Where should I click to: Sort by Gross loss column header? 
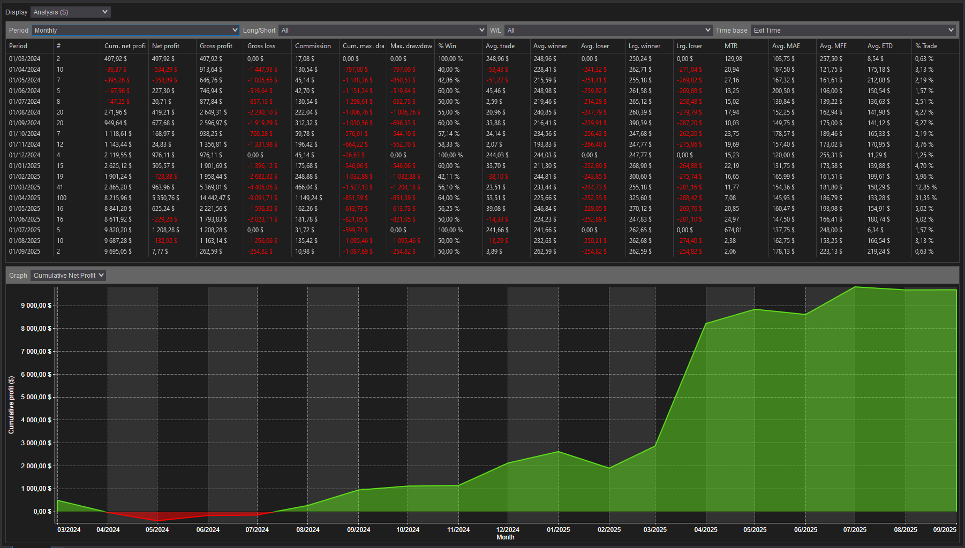click(x=267, y=46)
